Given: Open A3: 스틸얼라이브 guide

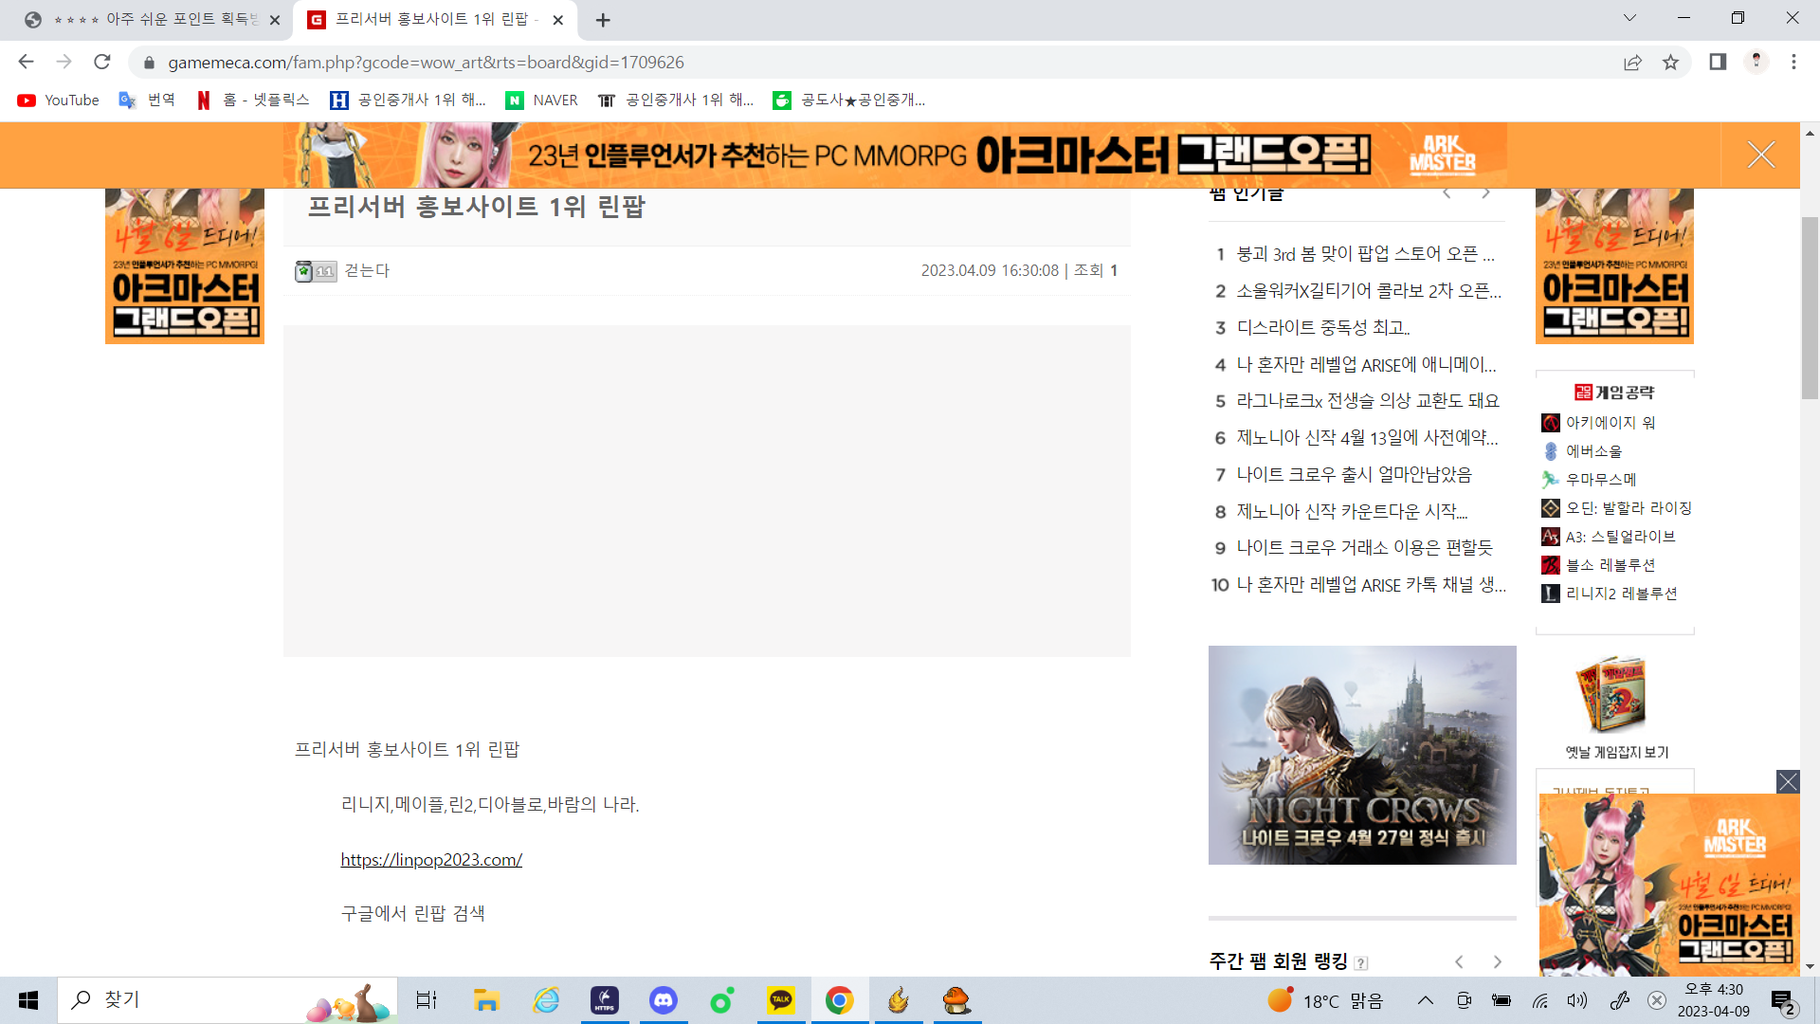Looking at the screenshot, I should tap(1609, 537).
